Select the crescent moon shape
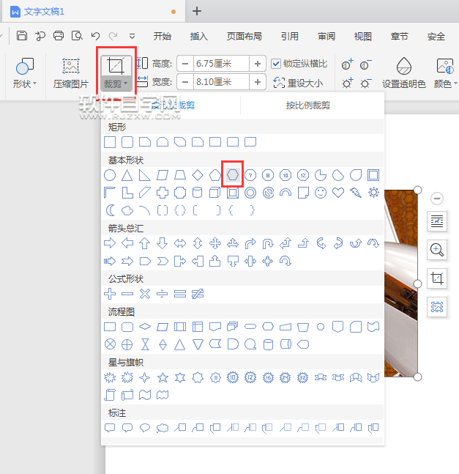 (110, 210)
